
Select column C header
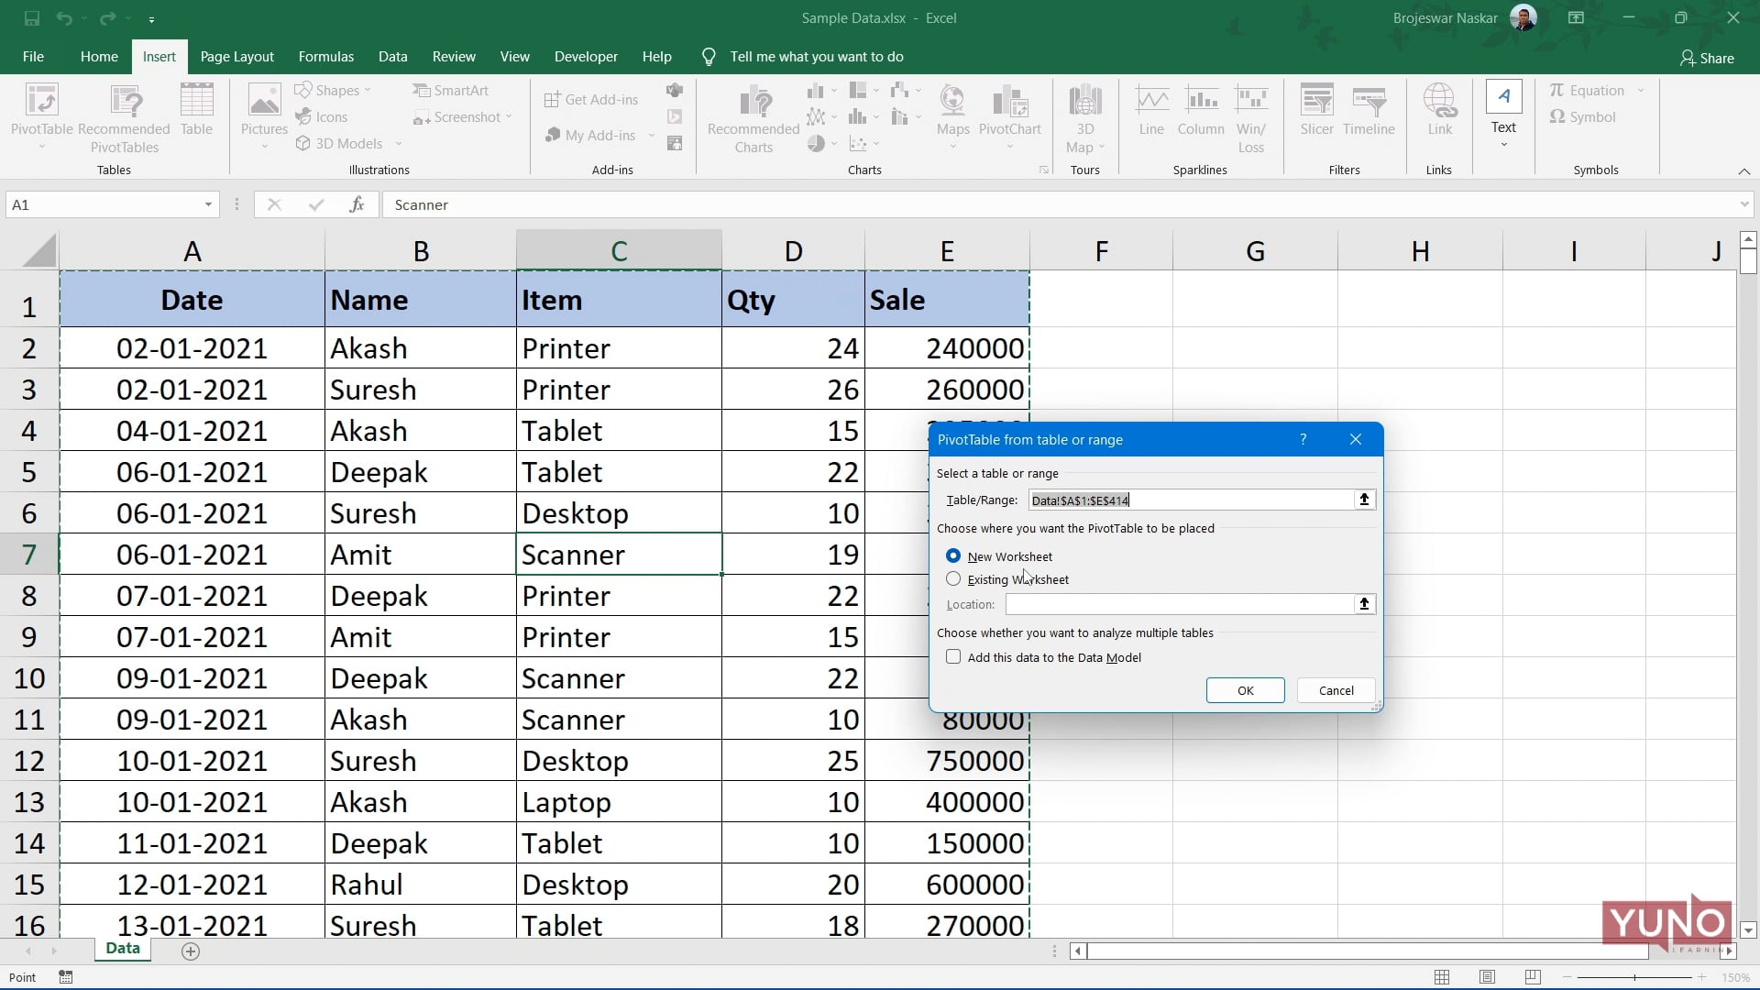619,250
